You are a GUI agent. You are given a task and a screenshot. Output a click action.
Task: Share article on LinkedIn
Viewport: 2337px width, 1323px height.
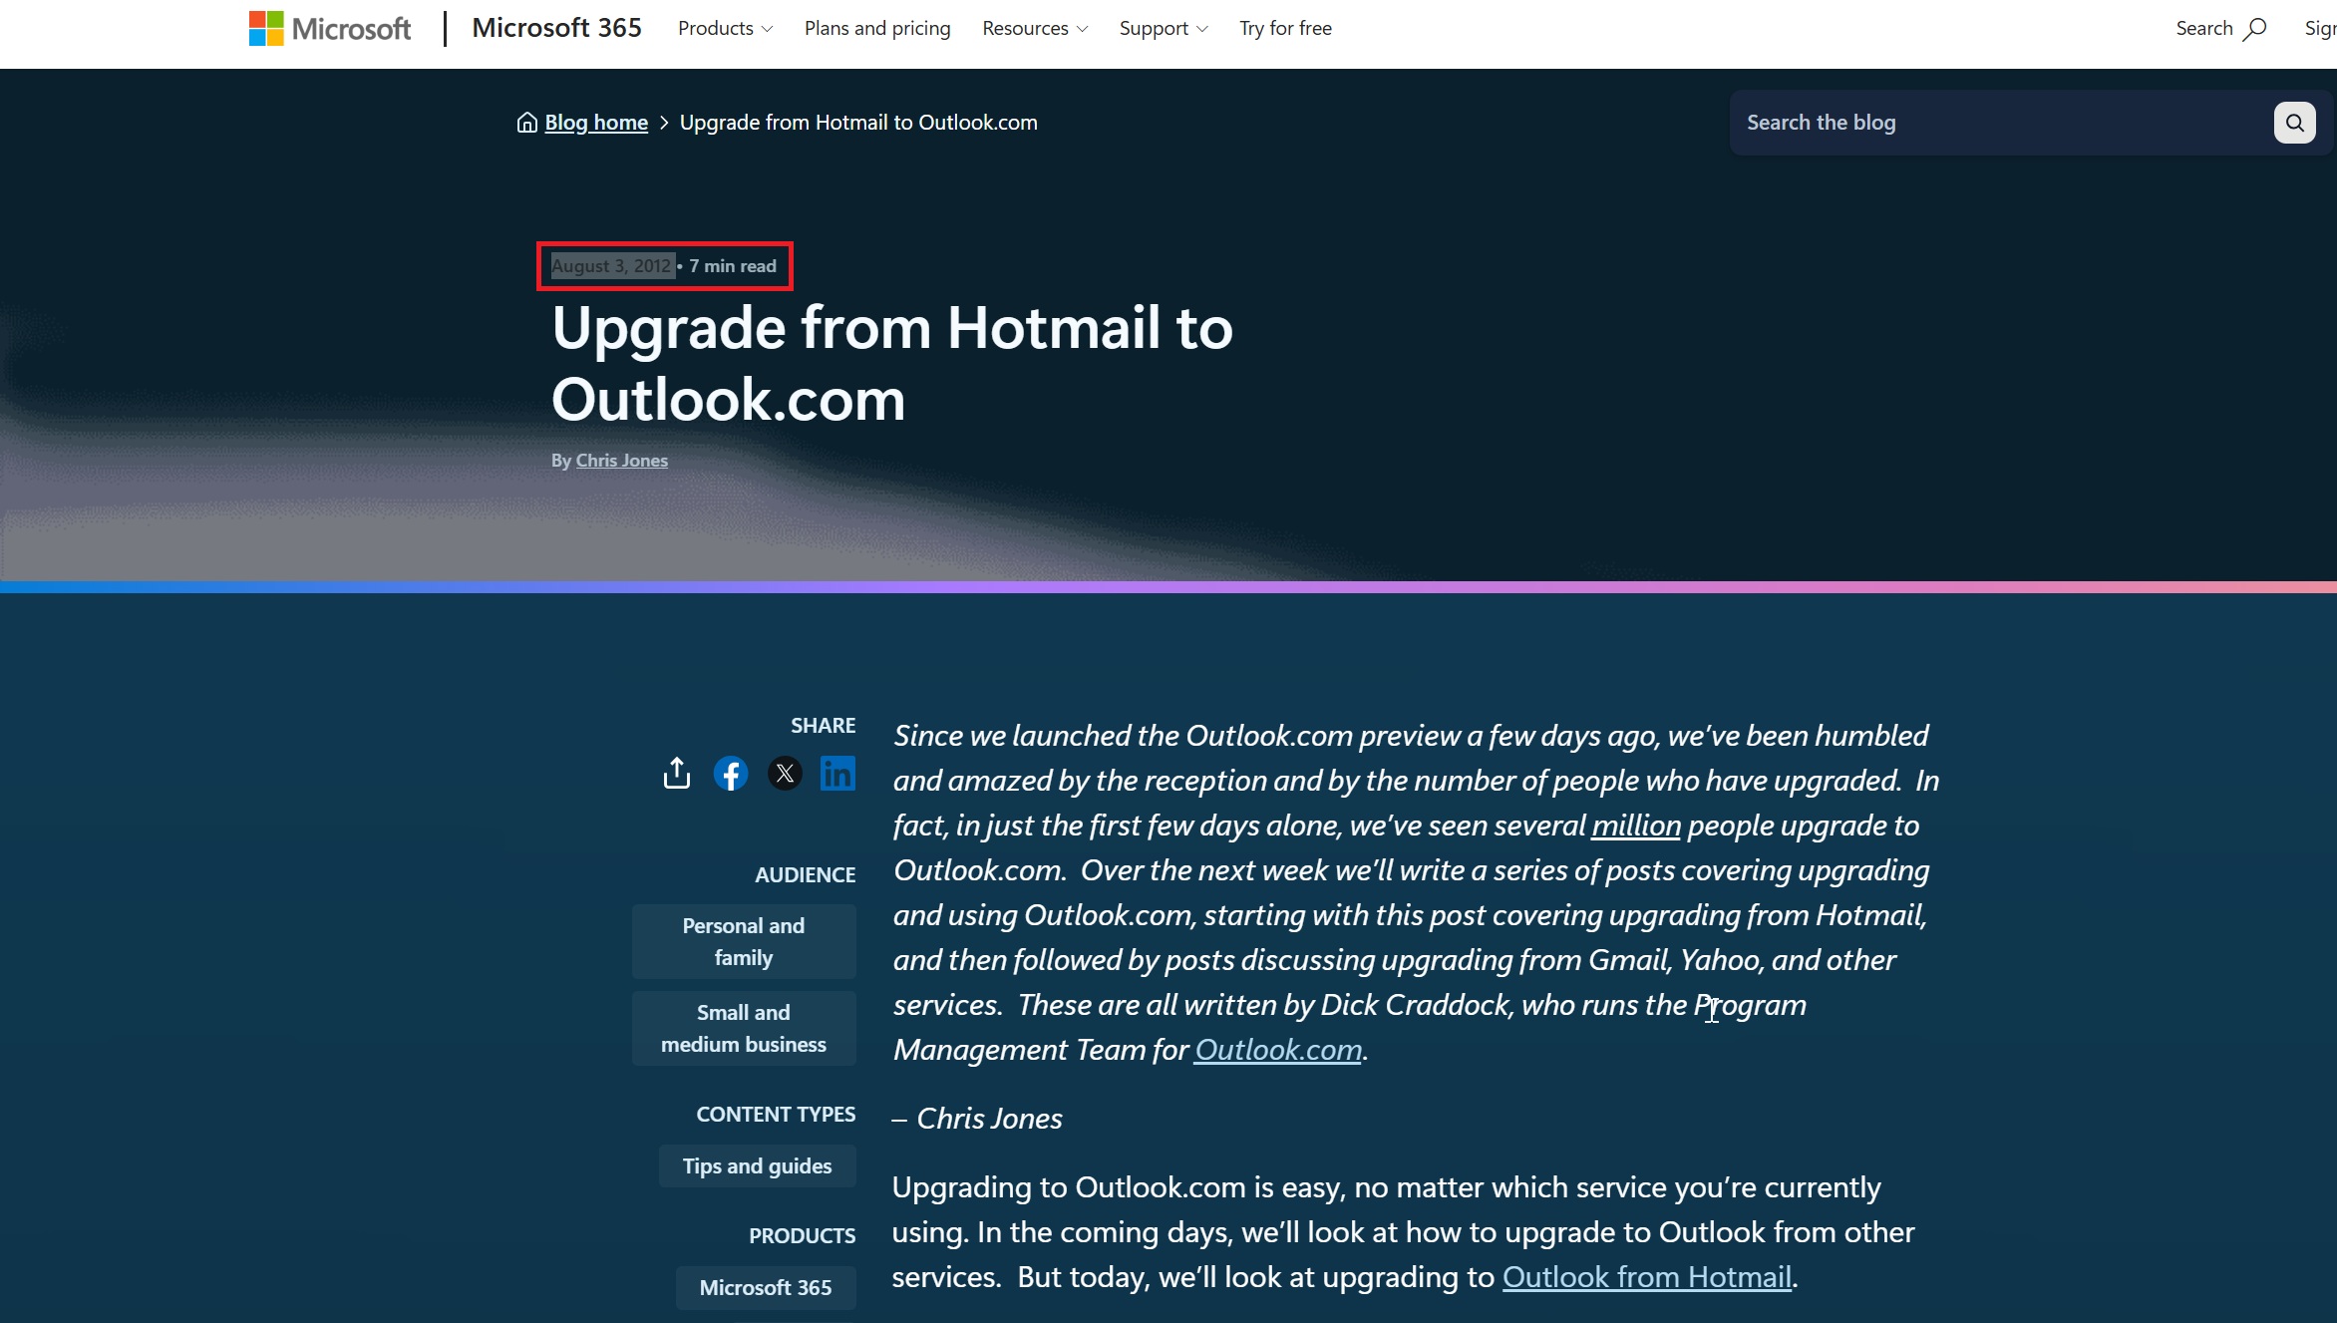tap(837, 774)
